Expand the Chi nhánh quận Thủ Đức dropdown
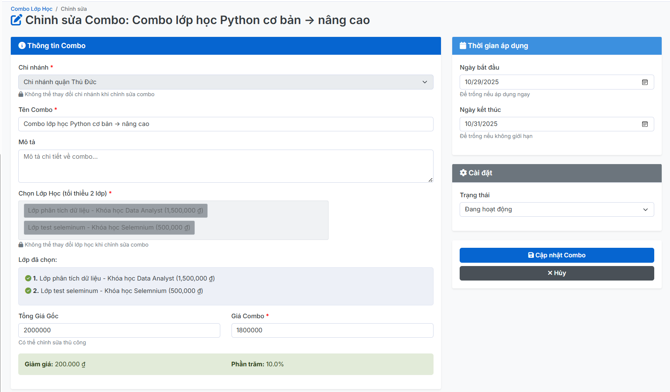 (x=226, y=82)
